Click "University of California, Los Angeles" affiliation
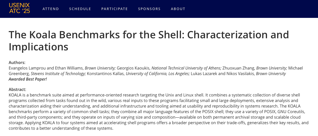 coord(158,74)
